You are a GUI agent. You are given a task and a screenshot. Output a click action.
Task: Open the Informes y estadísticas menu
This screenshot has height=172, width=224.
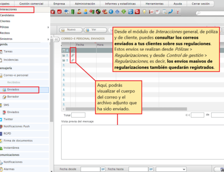pyautogui.click(x=120, y=4)
